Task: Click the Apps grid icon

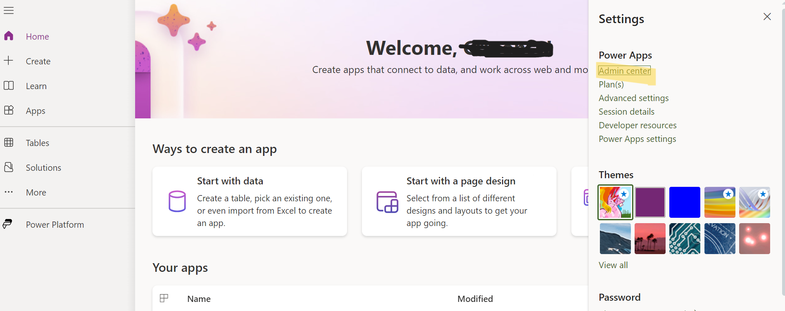Action: click(9, 110)
